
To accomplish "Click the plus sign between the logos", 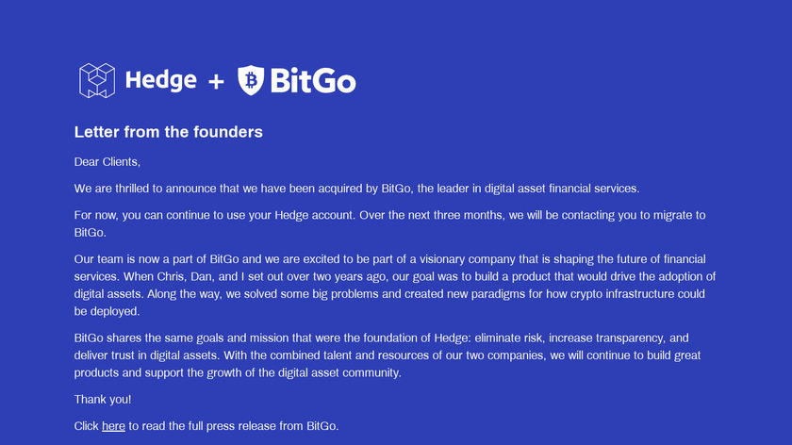I will (216, 82).
